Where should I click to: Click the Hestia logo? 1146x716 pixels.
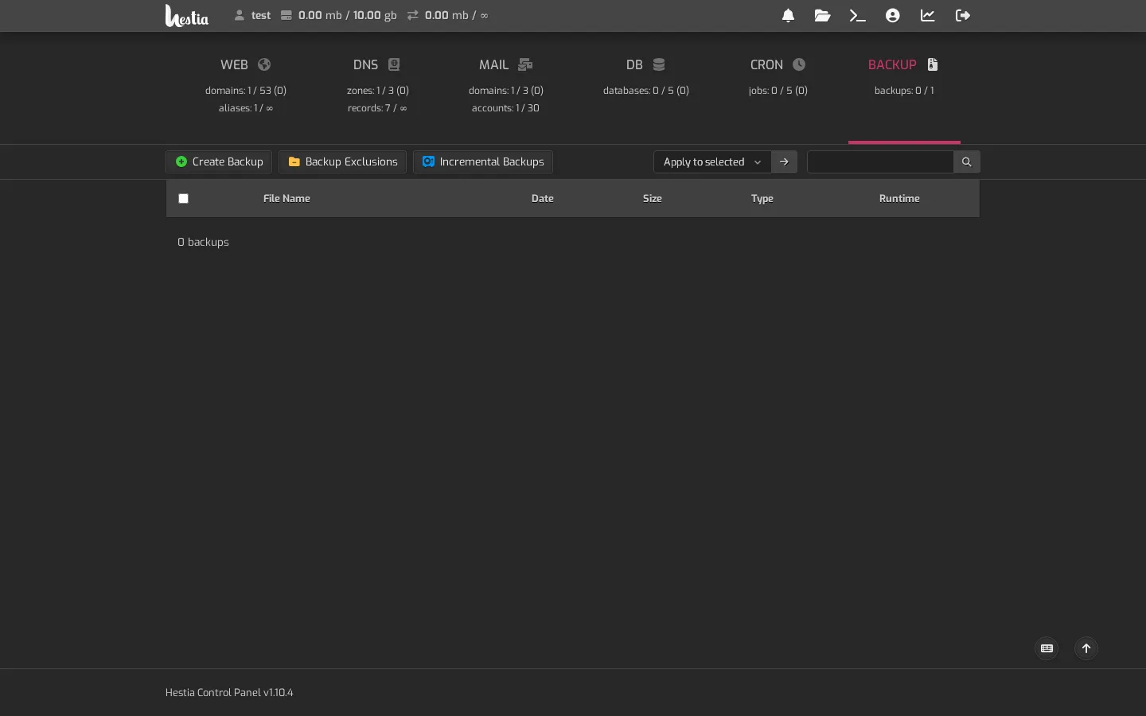tap(187, 15)
